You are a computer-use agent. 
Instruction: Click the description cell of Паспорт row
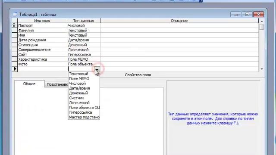[179, 25]
